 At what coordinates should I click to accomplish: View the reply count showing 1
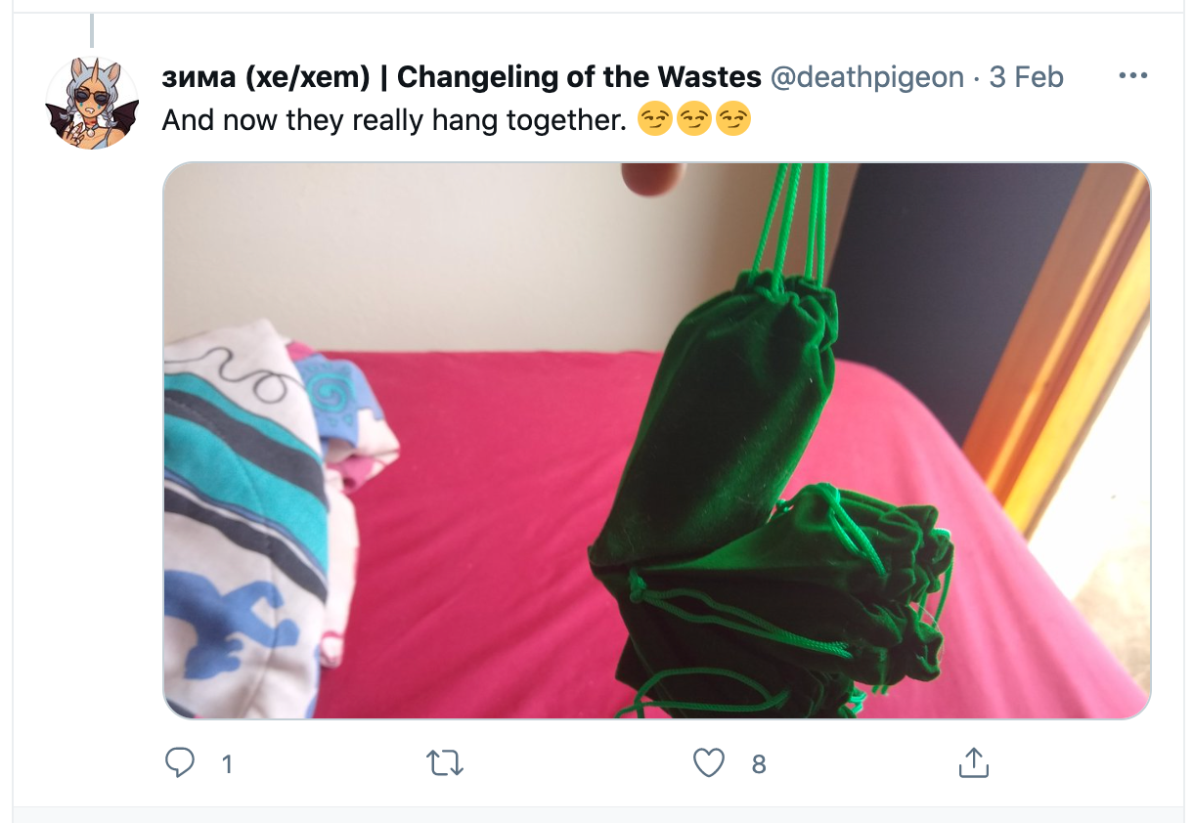click(x=227, y=764)
